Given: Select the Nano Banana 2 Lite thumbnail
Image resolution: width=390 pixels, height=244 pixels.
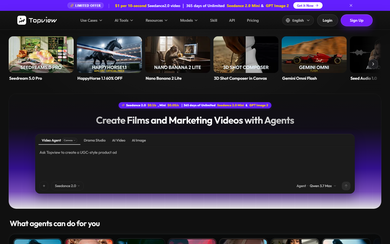Looking at the screenshot, I should [178, 54].
